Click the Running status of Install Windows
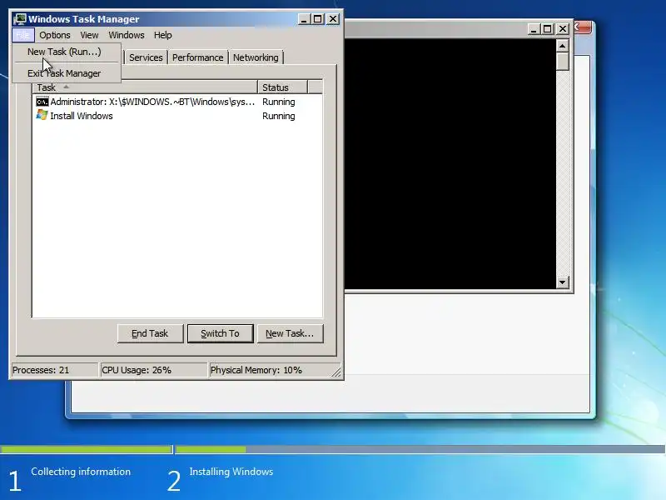The image size is (666, 500). tap(279, 116)
